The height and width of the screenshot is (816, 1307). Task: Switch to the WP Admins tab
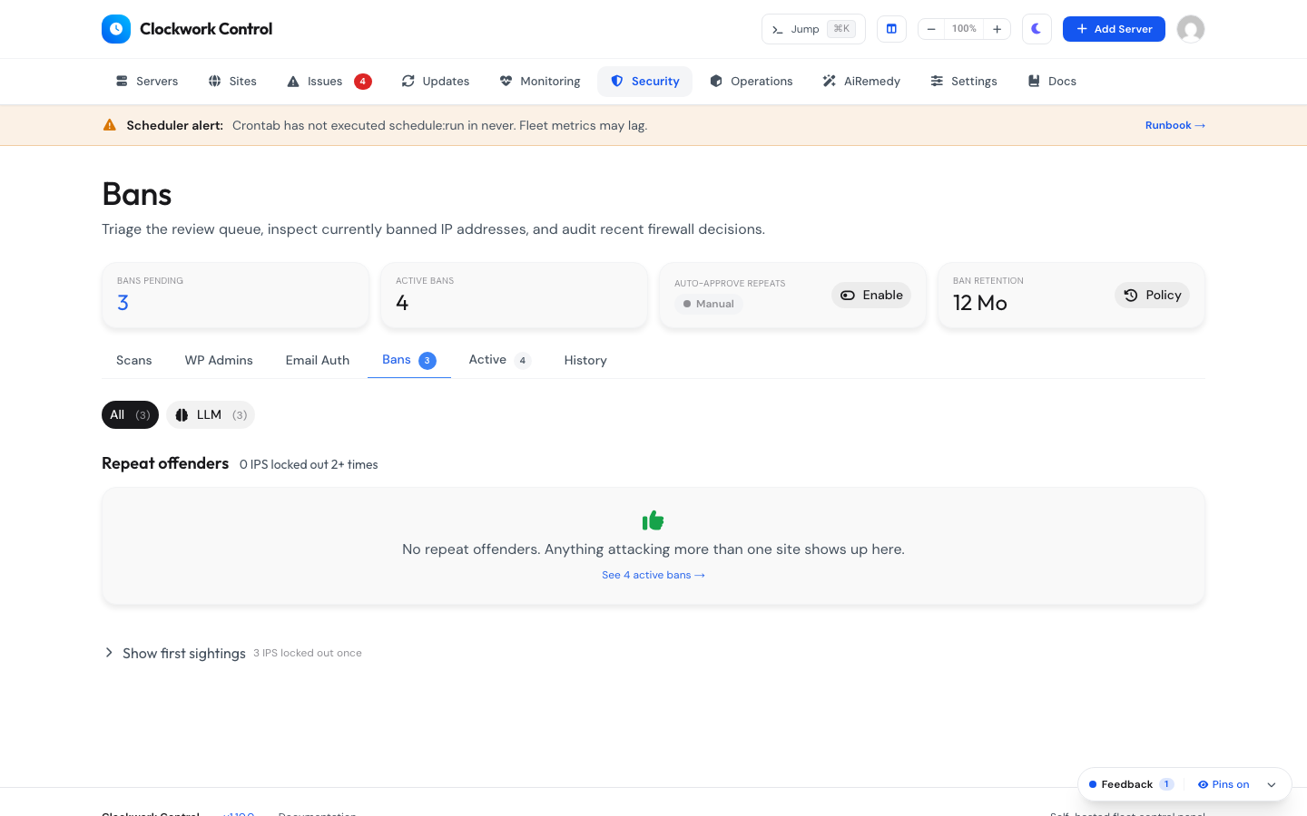pos(219,361)
